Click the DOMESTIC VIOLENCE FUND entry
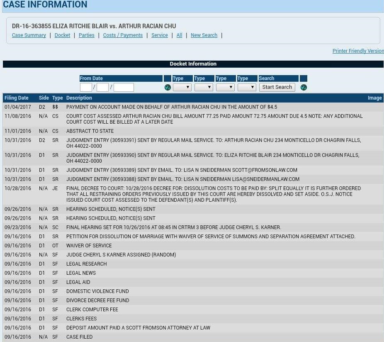Image resolution: width=384 pixels, height=342 pixels. click(97, 291)
